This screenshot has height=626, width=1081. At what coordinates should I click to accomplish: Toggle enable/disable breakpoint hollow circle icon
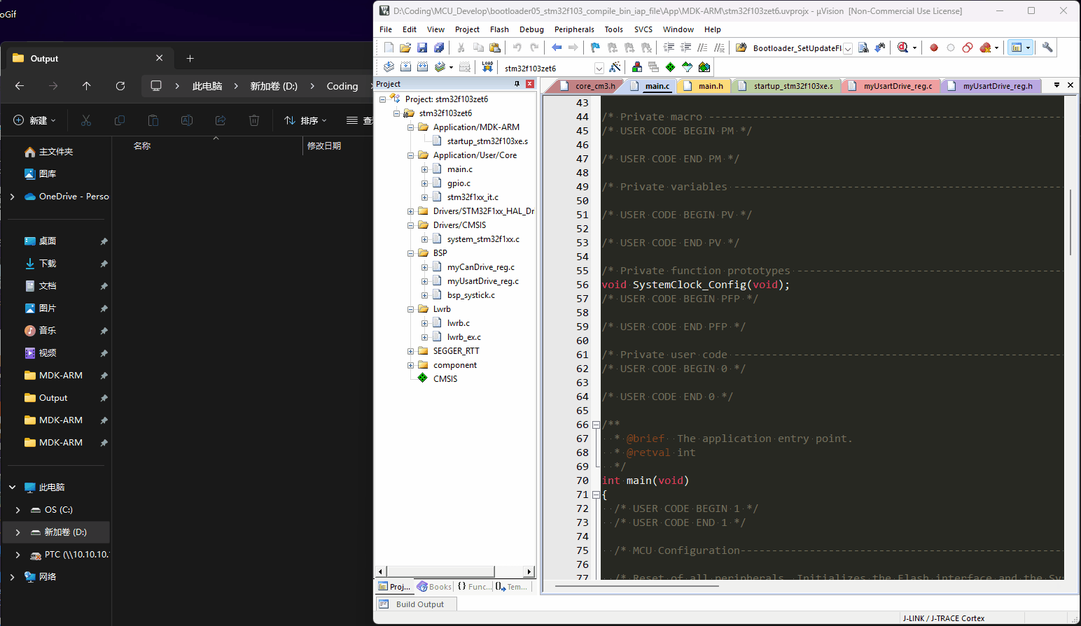click(x=951, y=48)
